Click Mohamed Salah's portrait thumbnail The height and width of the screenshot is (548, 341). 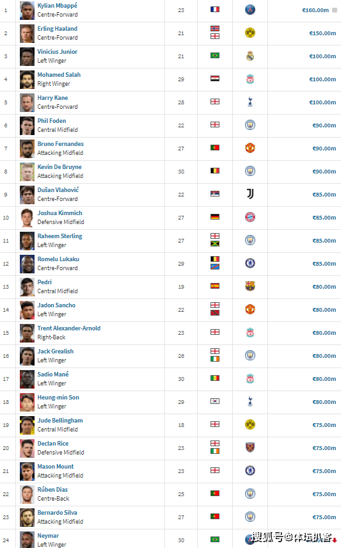[28, 79]
